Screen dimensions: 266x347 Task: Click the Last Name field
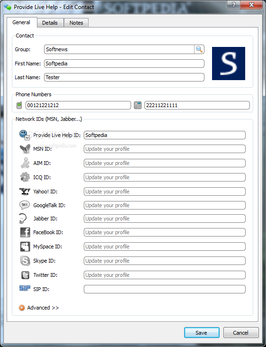[124, 77]
